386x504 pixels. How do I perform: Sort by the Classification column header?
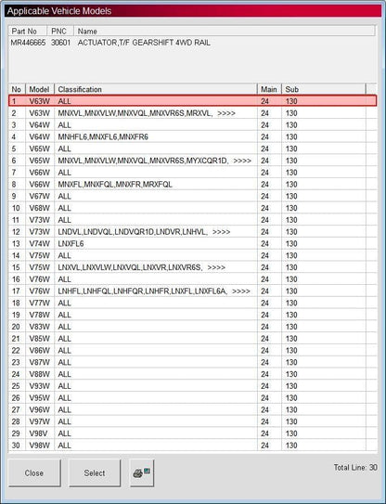156,89
